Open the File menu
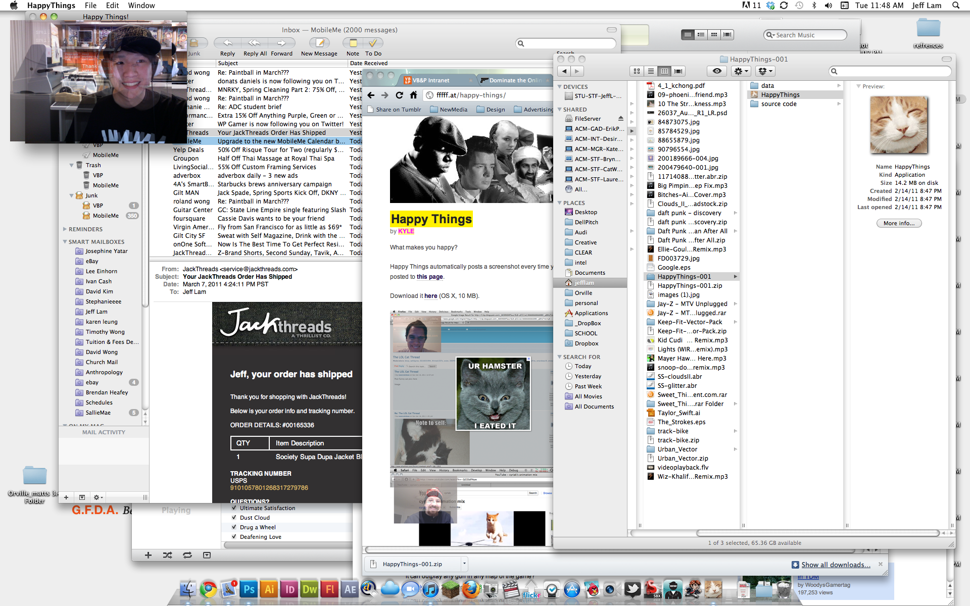 90,5
